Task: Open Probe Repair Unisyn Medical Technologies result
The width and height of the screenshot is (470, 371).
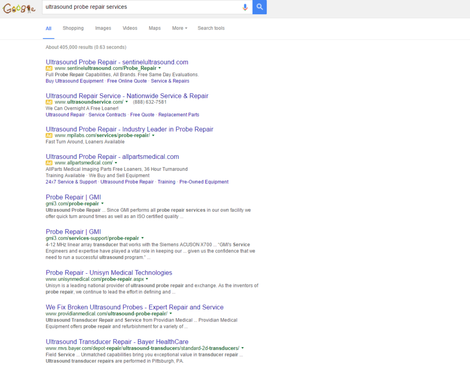Action: click(x=109, y=273)
